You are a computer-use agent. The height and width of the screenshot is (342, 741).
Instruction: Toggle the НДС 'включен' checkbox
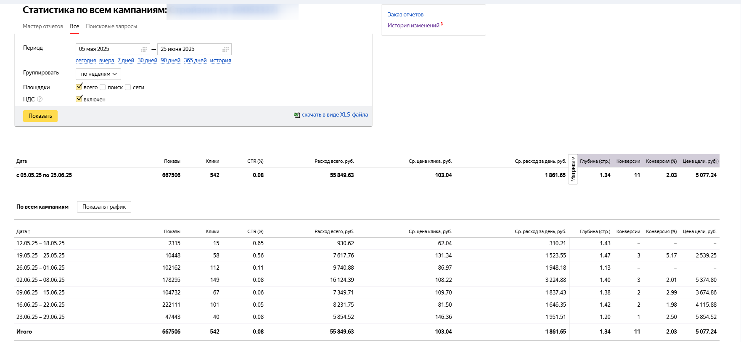[x=79, y=99]
